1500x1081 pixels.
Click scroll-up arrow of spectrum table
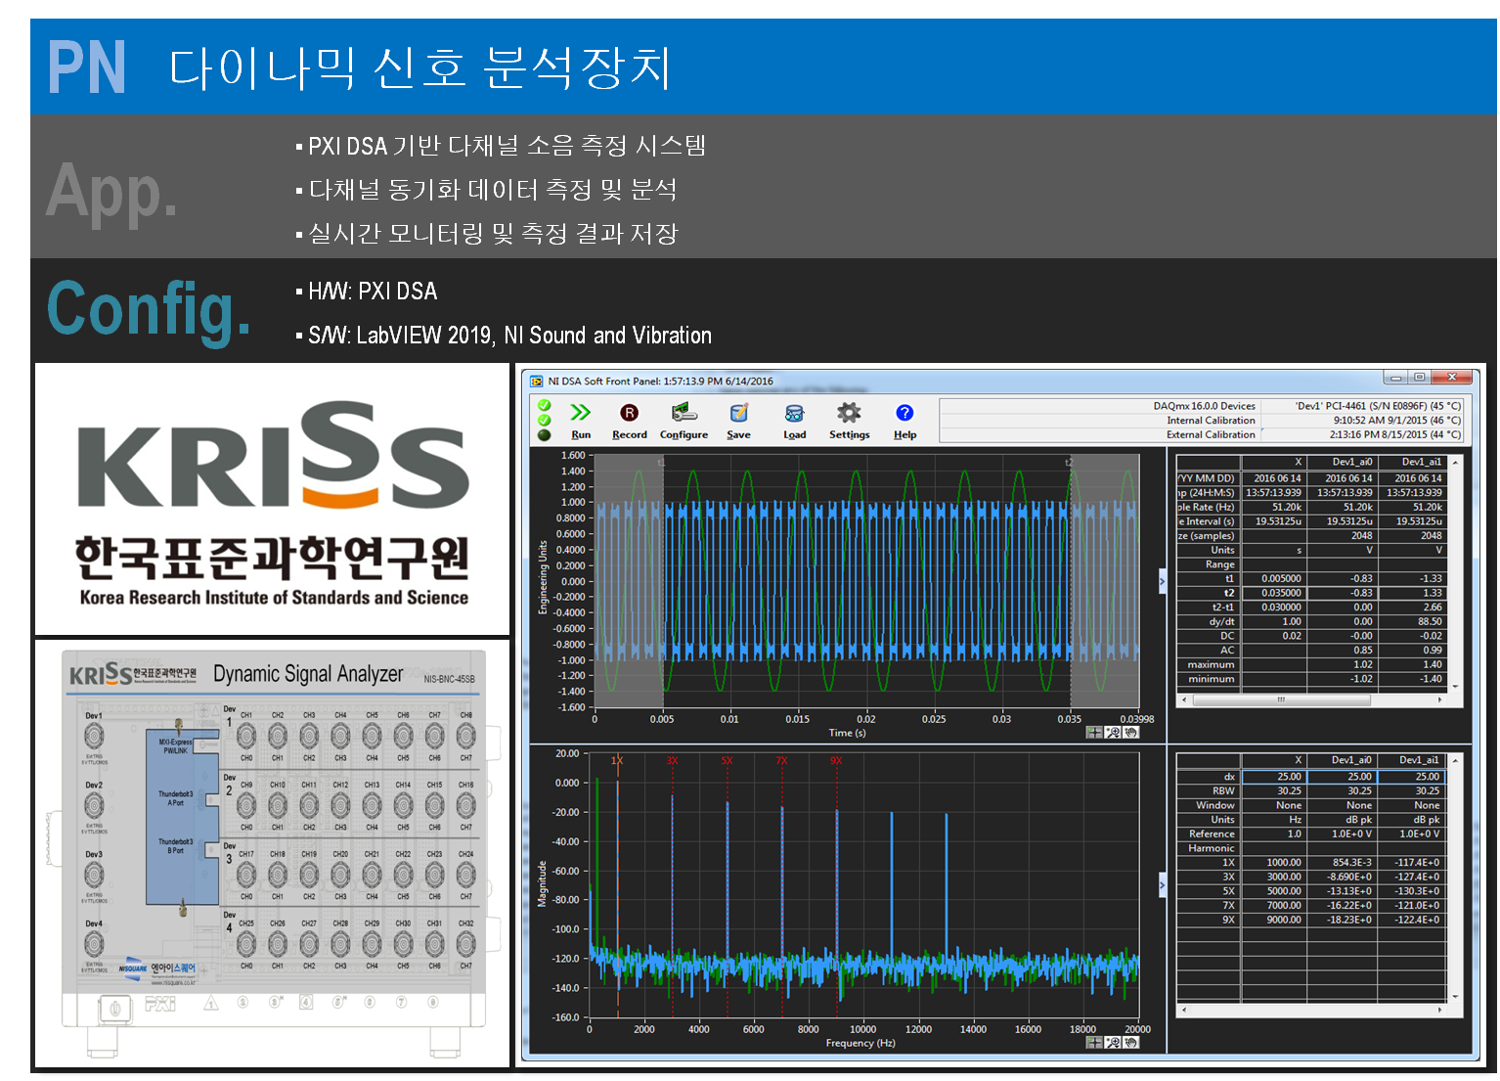pos(1456,760)
